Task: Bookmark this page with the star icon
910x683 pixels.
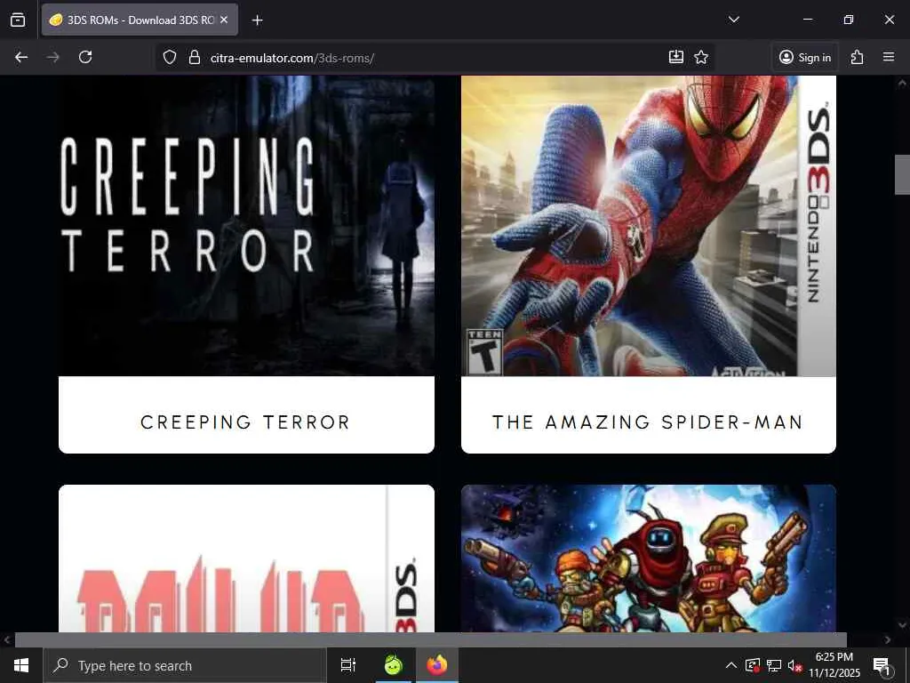Action: point(701,57)
